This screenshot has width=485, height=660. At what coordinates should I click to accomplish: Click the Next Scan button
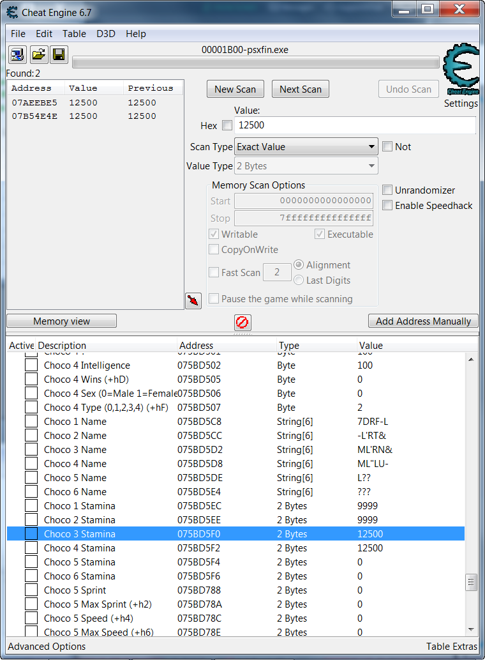[x=301, y=89]
